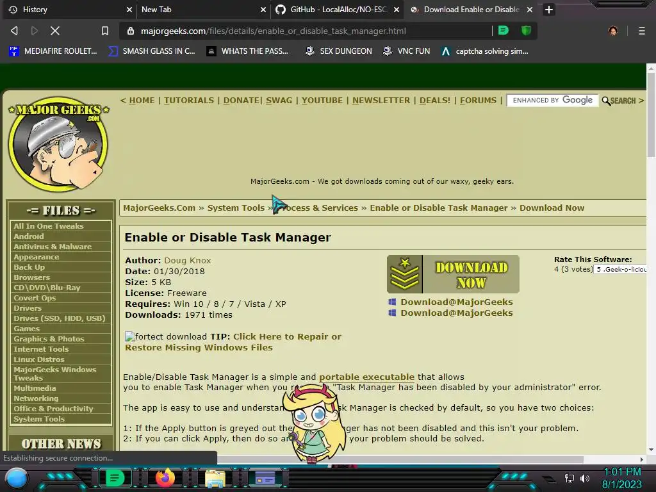Open captcha solving sim... bookmark
This screenshot has height=492, width=656.
[x=485, y=51]
